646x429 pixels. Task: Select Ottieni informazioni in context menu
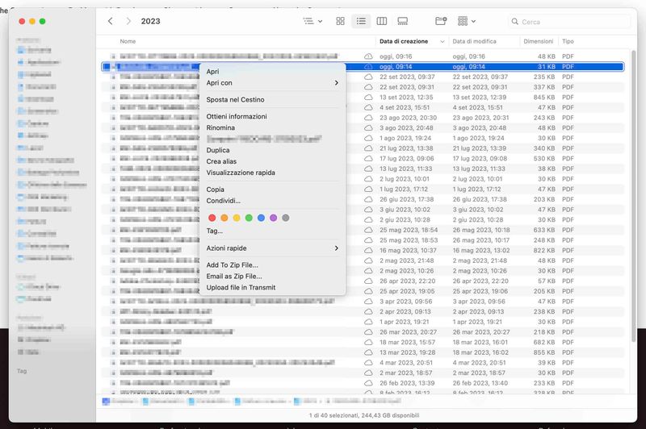[237, 117]
